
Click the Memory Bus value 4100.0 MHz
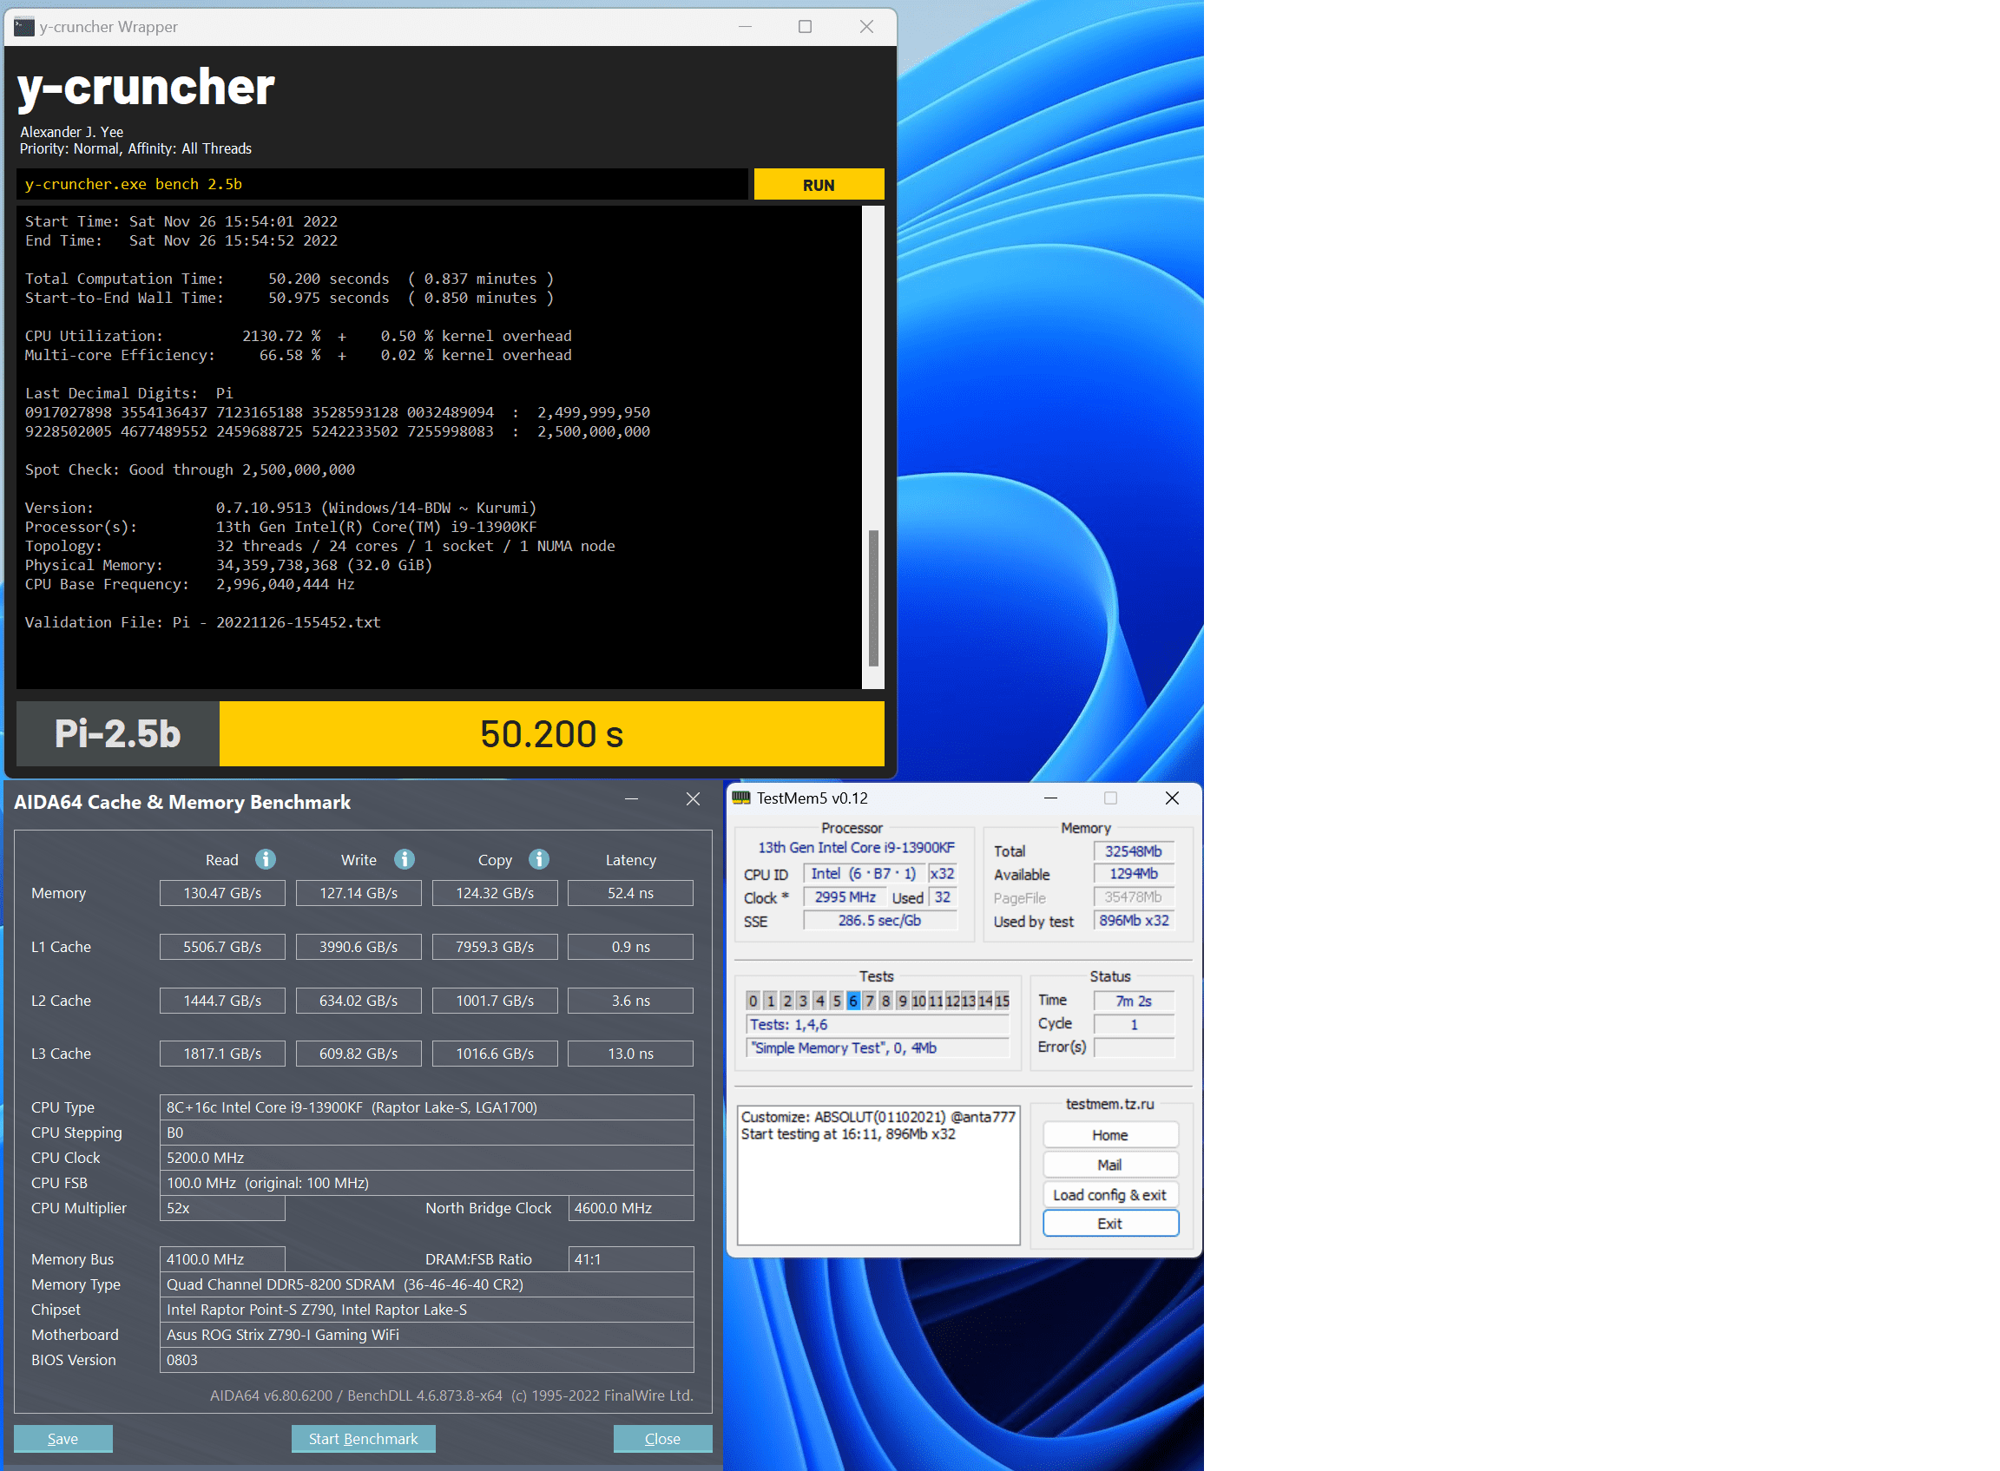[222, 1259]
